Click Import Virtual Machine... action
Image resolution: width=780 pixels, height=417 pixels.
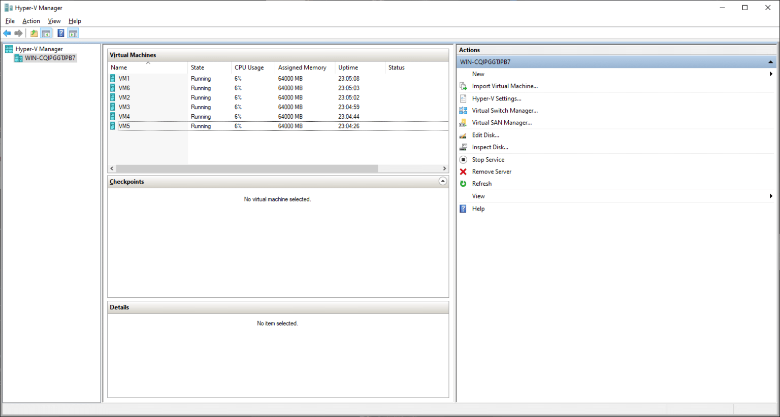pos(505,86)
